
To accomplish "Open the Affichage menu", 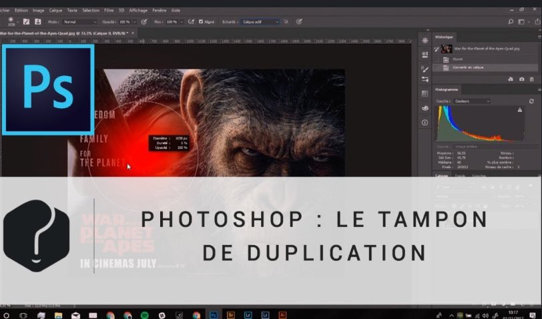I will 138,11.
